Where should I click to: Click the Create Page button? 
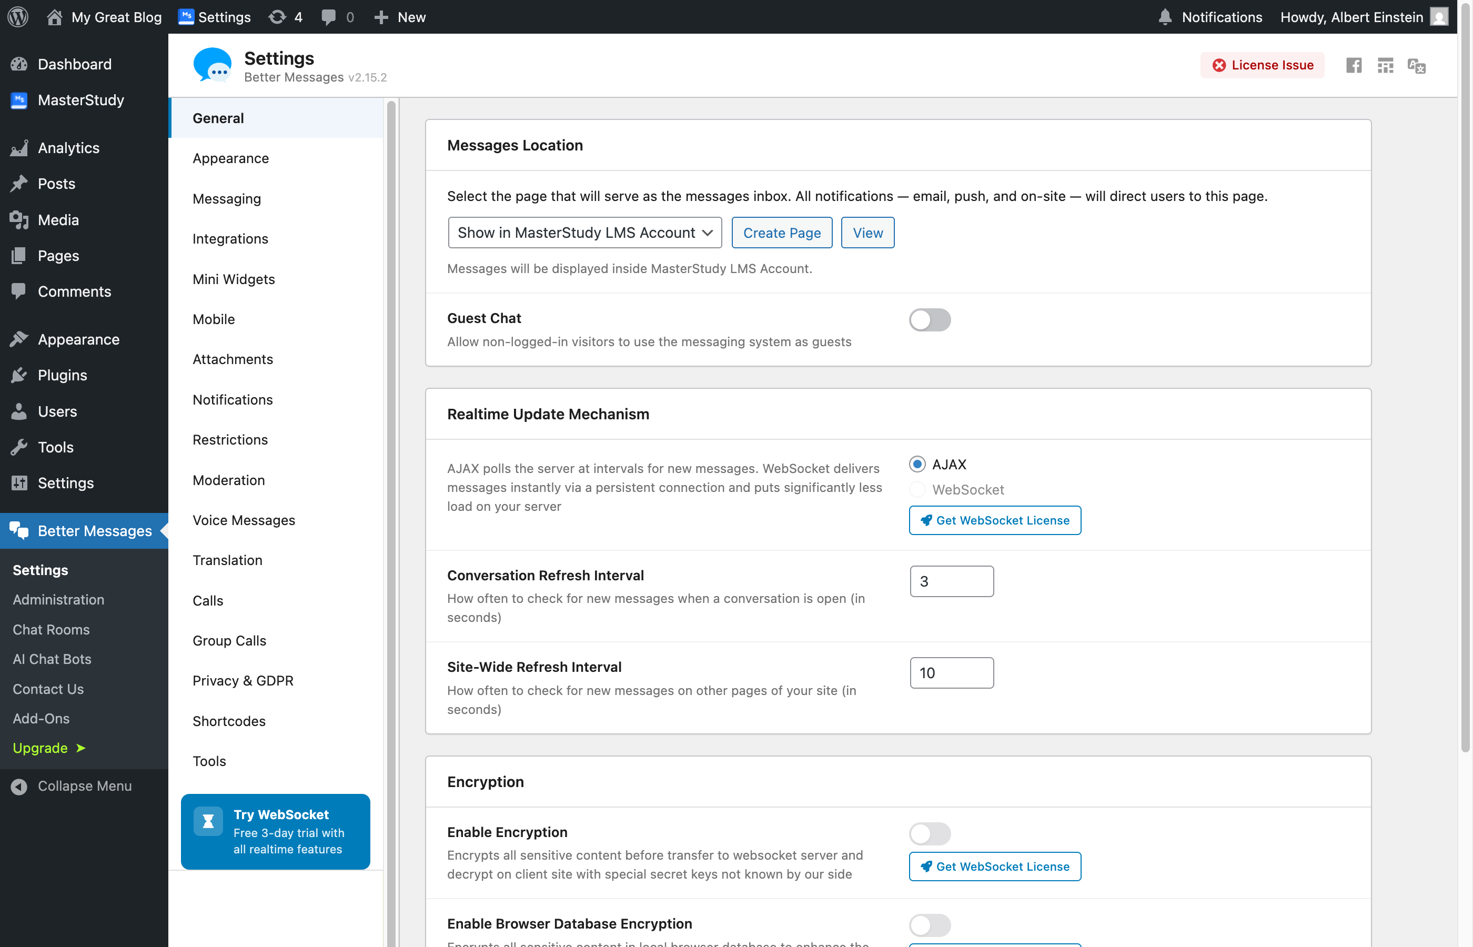pos(781,233)
